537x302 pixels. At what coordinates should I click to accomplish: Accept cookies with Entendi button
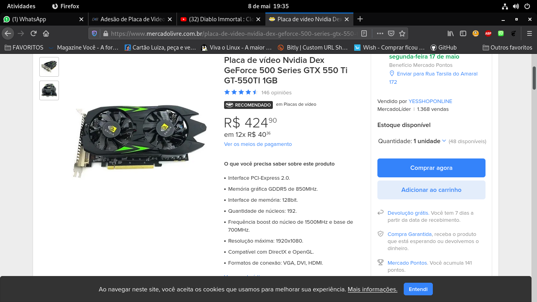[418, 289]
